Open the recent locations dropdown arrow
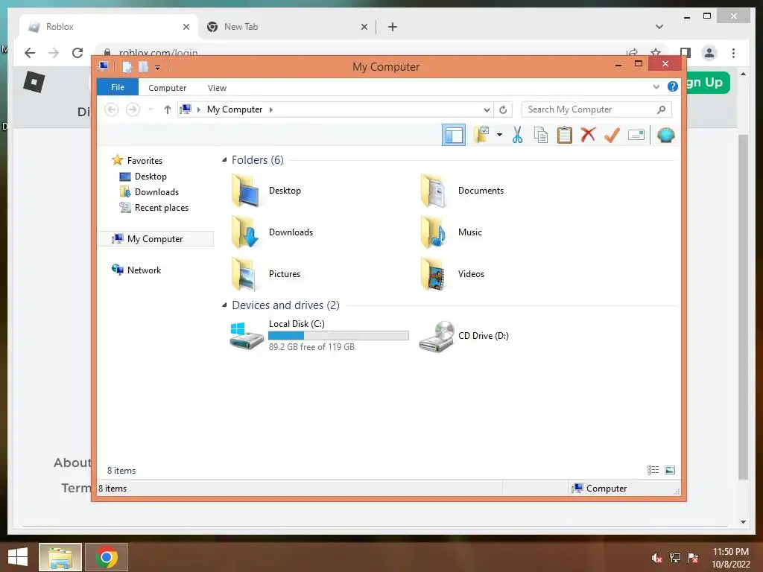The width and height of the screenshot is (763, 572). coord(151,109)
